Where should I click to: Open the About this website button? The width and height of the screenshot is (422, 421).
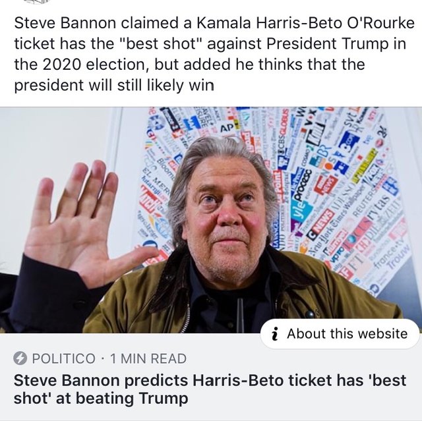click(x=340, y=334)
